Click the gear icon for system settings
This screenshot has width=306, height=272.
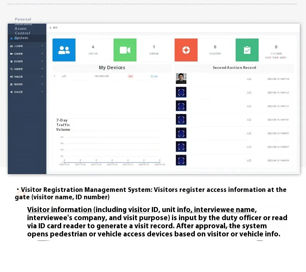(x=12, y=92)
